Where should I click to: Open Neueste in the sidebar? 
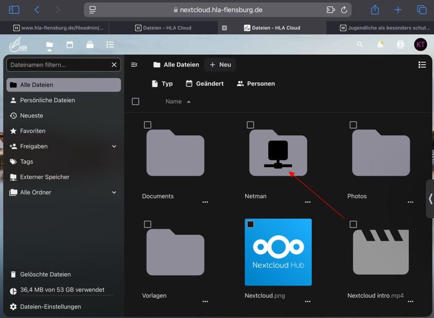(63, 116)
